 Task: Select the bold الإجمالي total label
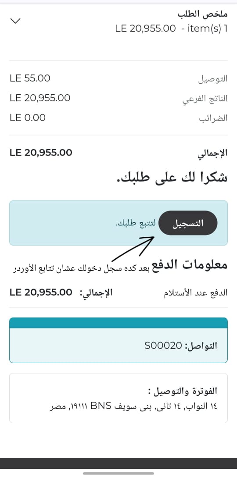pyautogui.click(x=213, y=153)
